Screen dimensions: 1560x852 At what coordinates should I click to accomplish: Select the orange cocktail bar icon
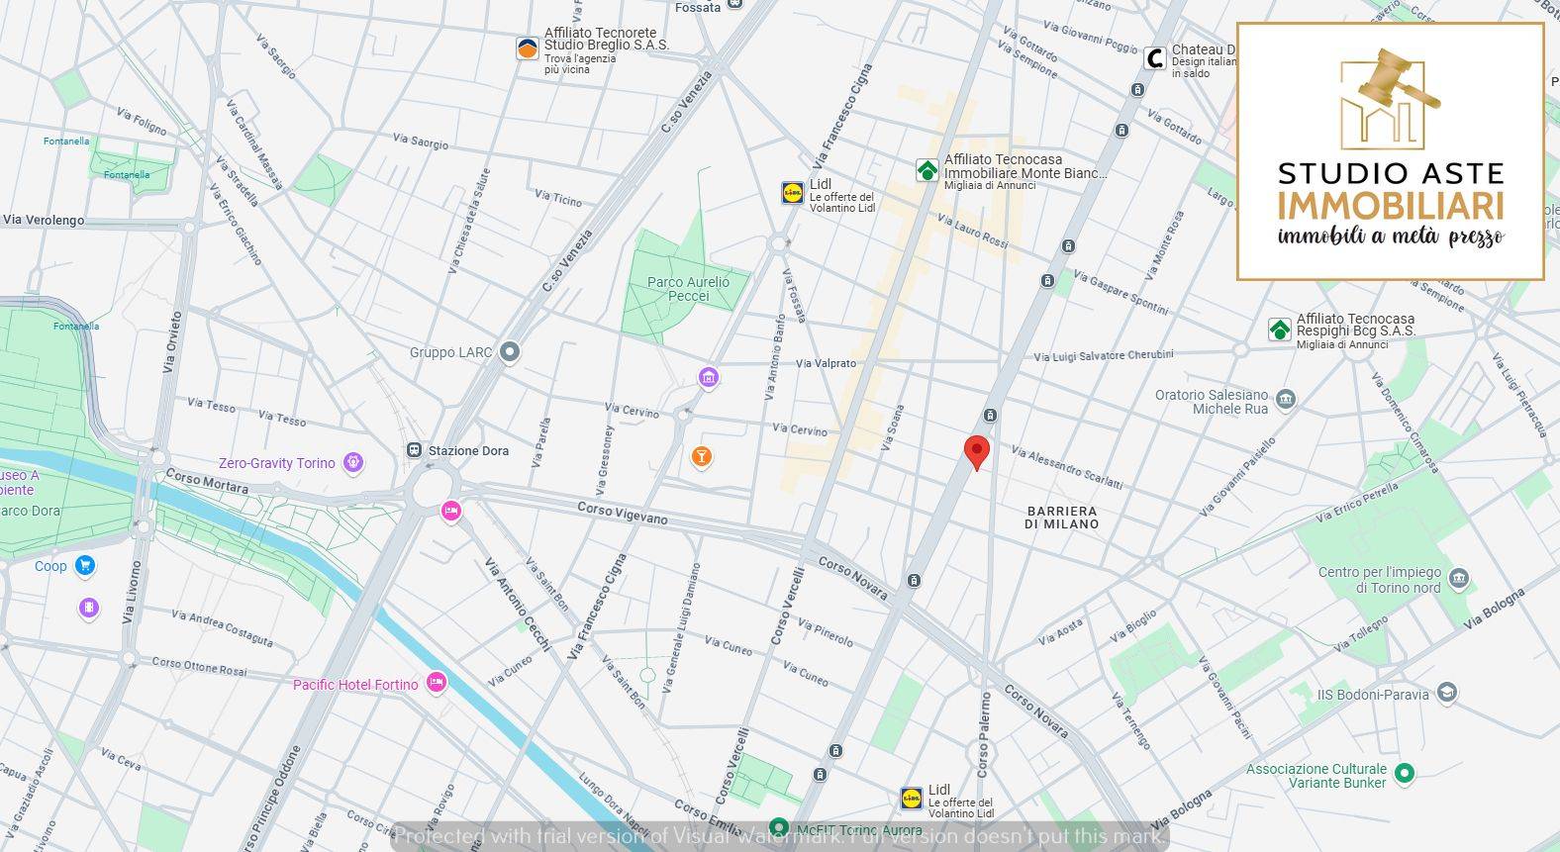tap(702, 457)
